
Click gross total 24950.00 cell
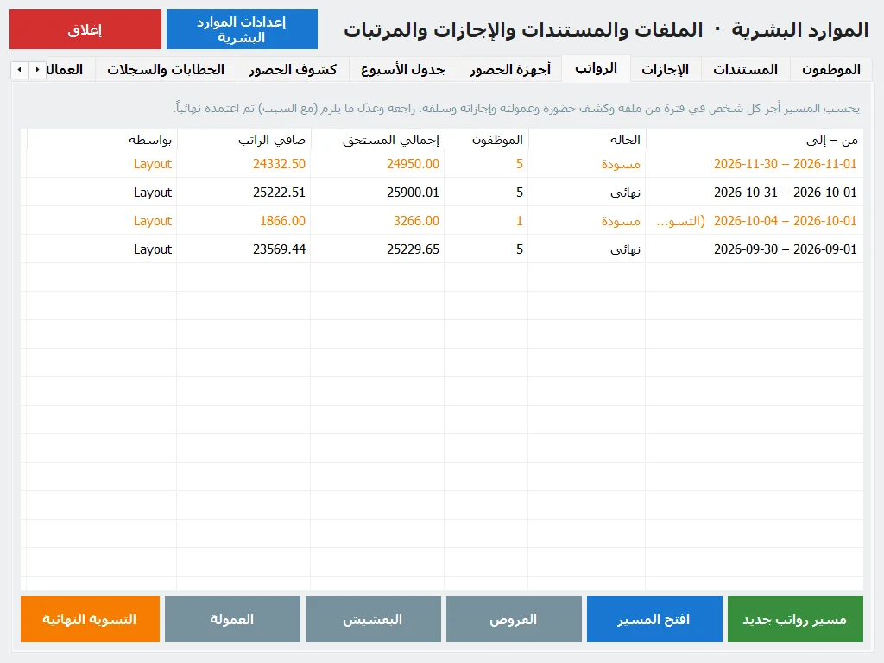pos(413,164)
